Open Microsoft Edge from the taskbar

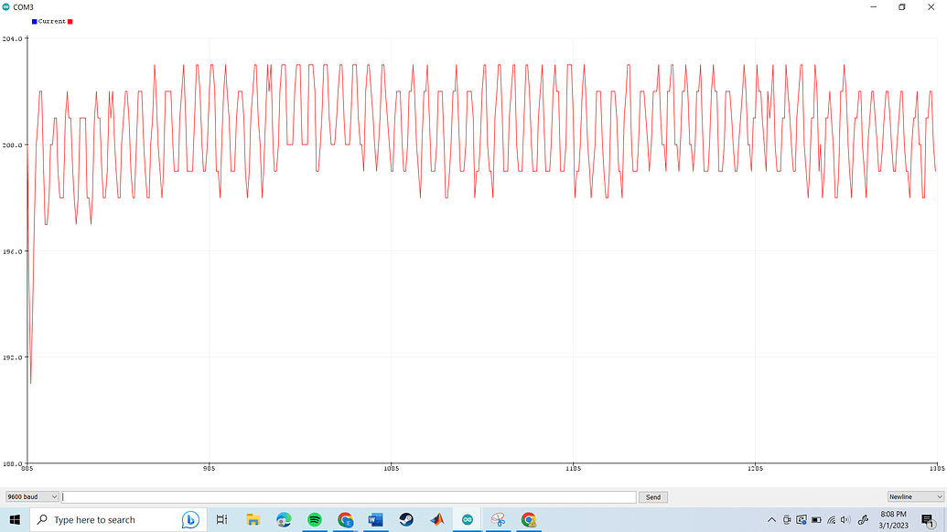point(283,519)
